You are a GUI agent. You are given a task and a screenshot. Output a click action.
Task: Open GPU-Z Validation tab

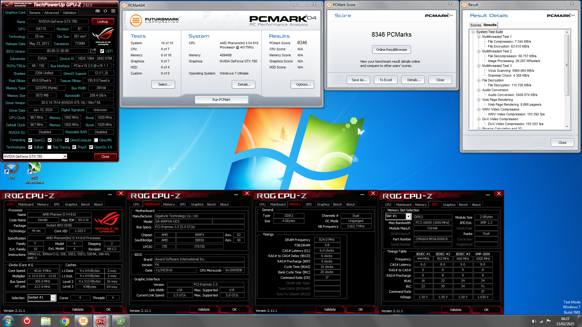click(x=70, y=13)
